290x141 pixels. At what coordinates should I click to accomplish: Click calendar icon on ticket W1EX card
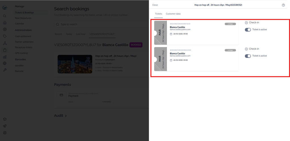tap(171, 34)
